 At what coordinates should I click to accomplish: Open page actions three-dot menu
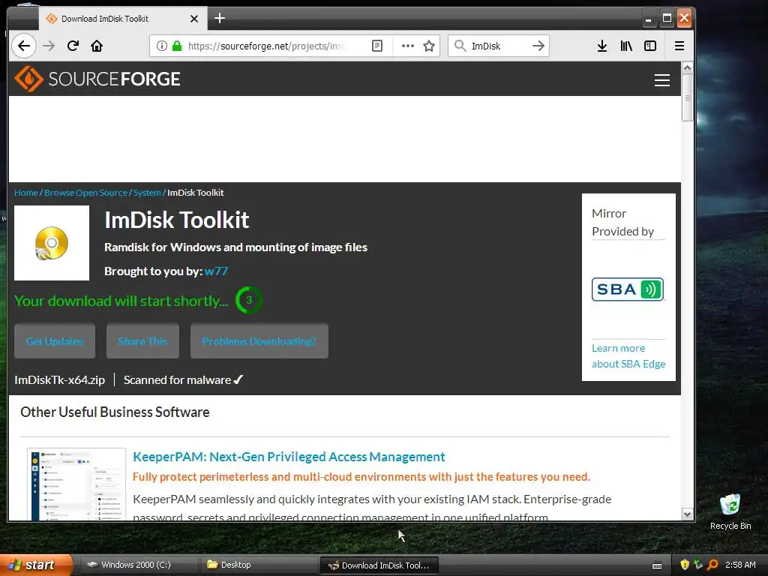click(x=407, y=46)
